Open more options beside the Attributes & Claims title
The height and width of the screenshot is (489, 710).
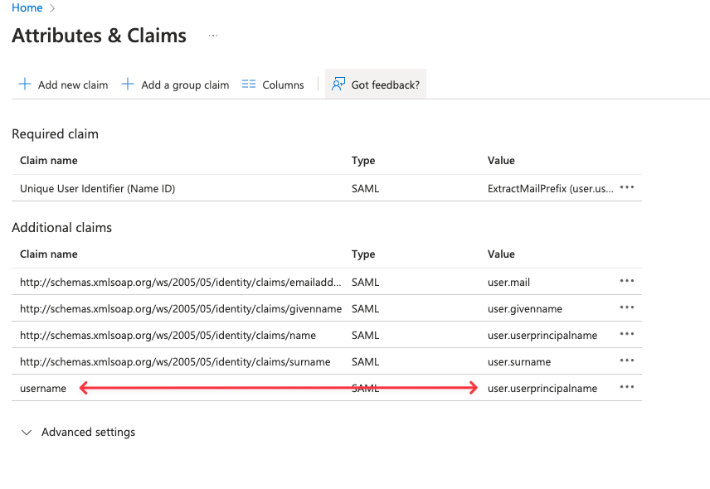tap(213, 36)
